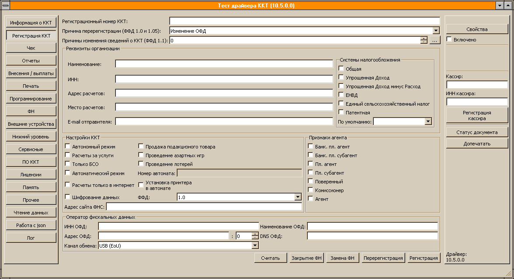Image resolution: width=514 pixels, height=279 pixels.
Task: Increase the ОФД port number spinner
Action: pos(255,234)
